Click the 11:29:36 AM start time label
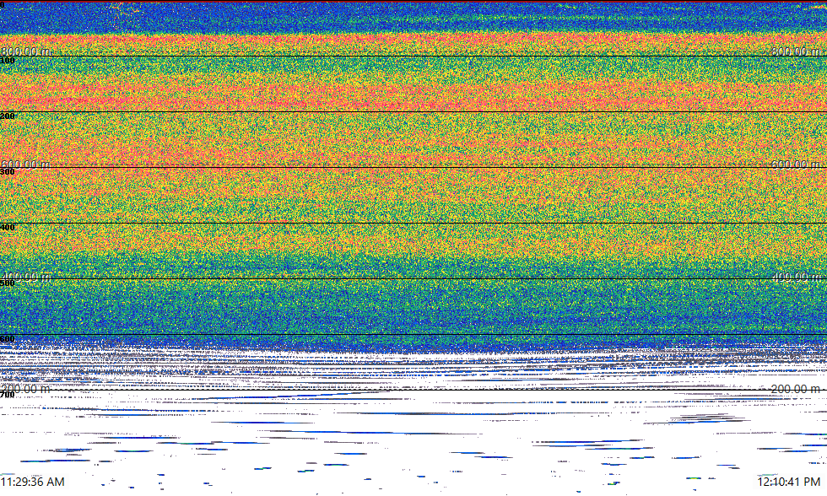This screenshot has width=827, height=496. coord(33,482)
